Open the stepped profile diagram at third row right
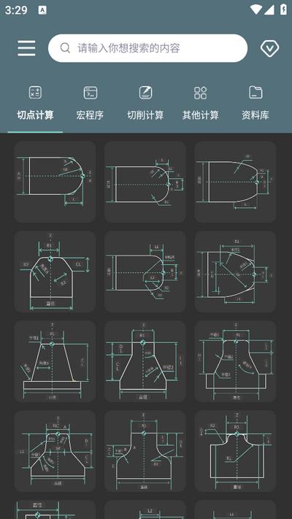Image resolution: width=292 pixels, height=519 pixels. pos(235,361)
